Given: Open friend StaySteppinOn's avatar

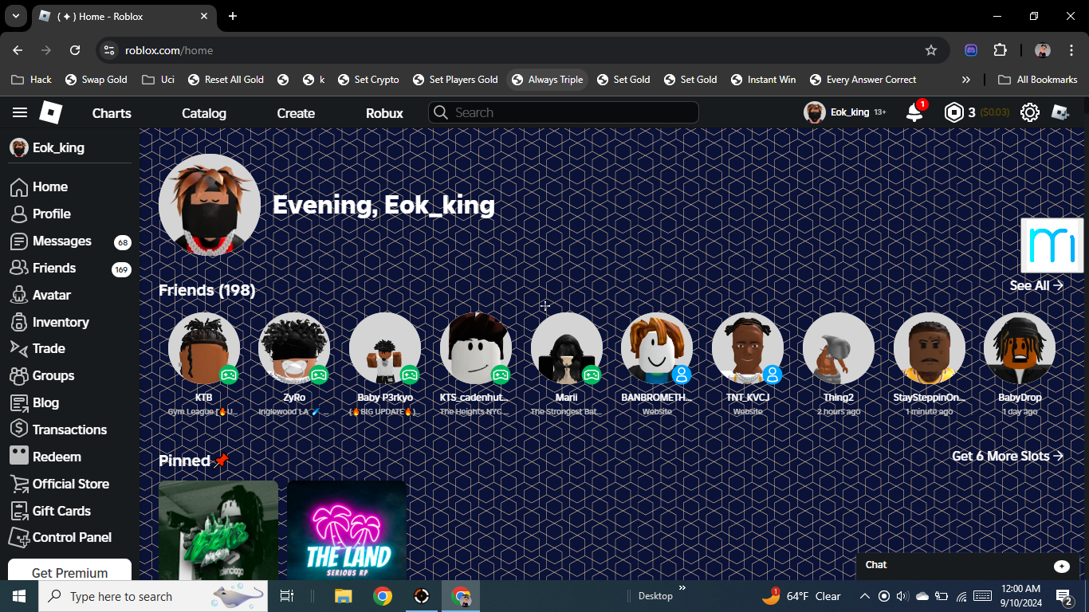Looking at the screenshot, I should tap(930, 348).
